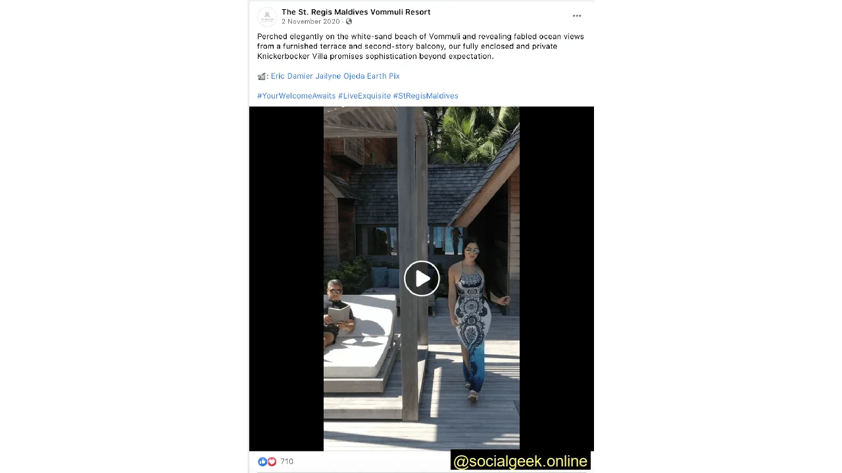This screenshot has width=842, height=473.
Task: Click the public globe privacy icon
Action: coord(349,22)
